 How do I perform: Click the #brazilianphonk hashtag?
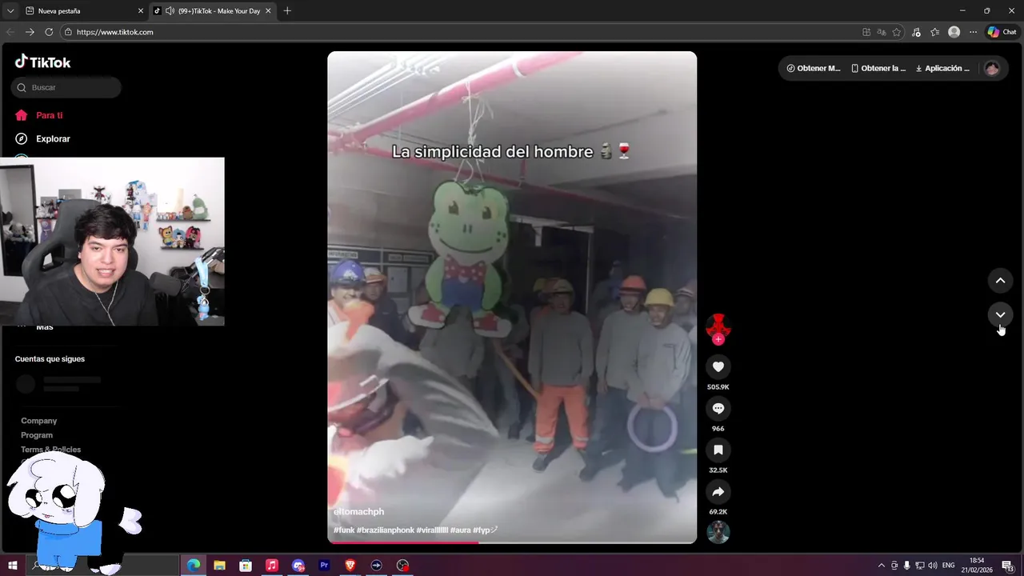386,530
